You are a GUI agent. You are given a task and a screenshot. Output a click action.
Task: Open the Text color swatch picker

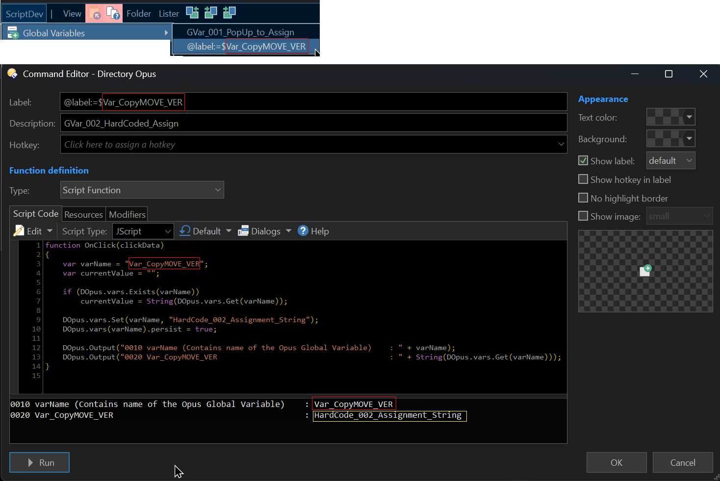point(670,117)
